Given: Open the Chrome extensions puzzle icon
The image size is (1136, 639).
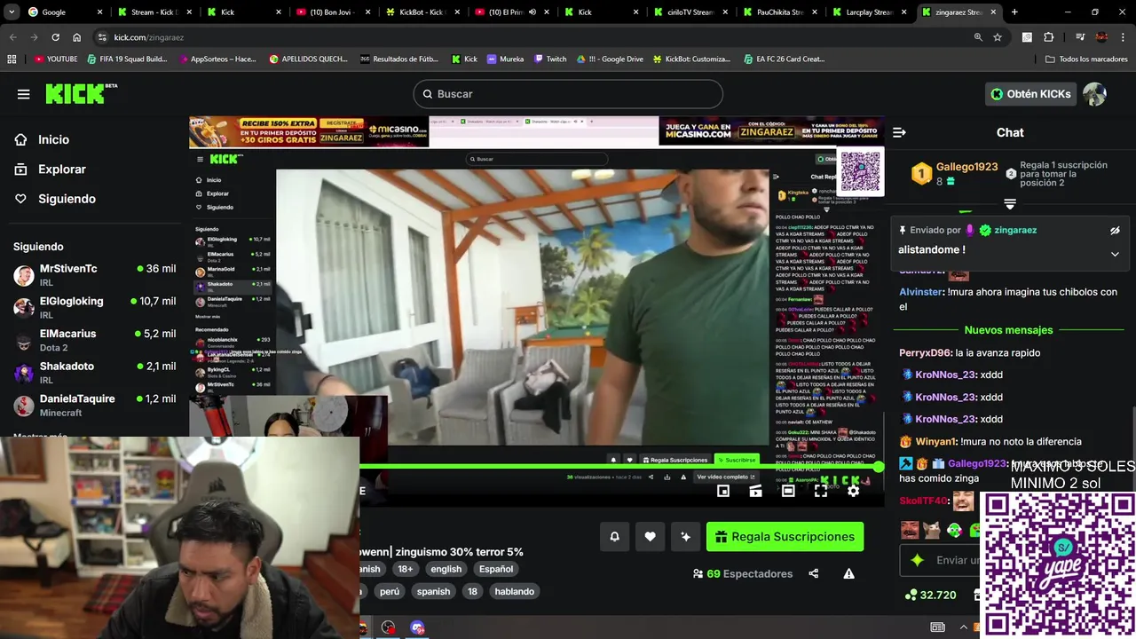Looking at the screenshot, I should (x=1048, y=37).
